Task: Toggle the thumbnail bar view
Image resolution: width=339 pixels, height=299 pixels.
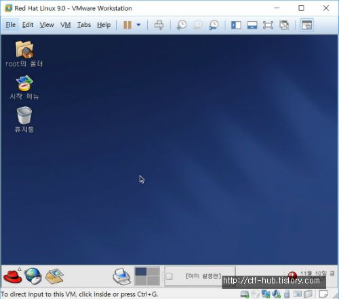Action: (252, 25)
